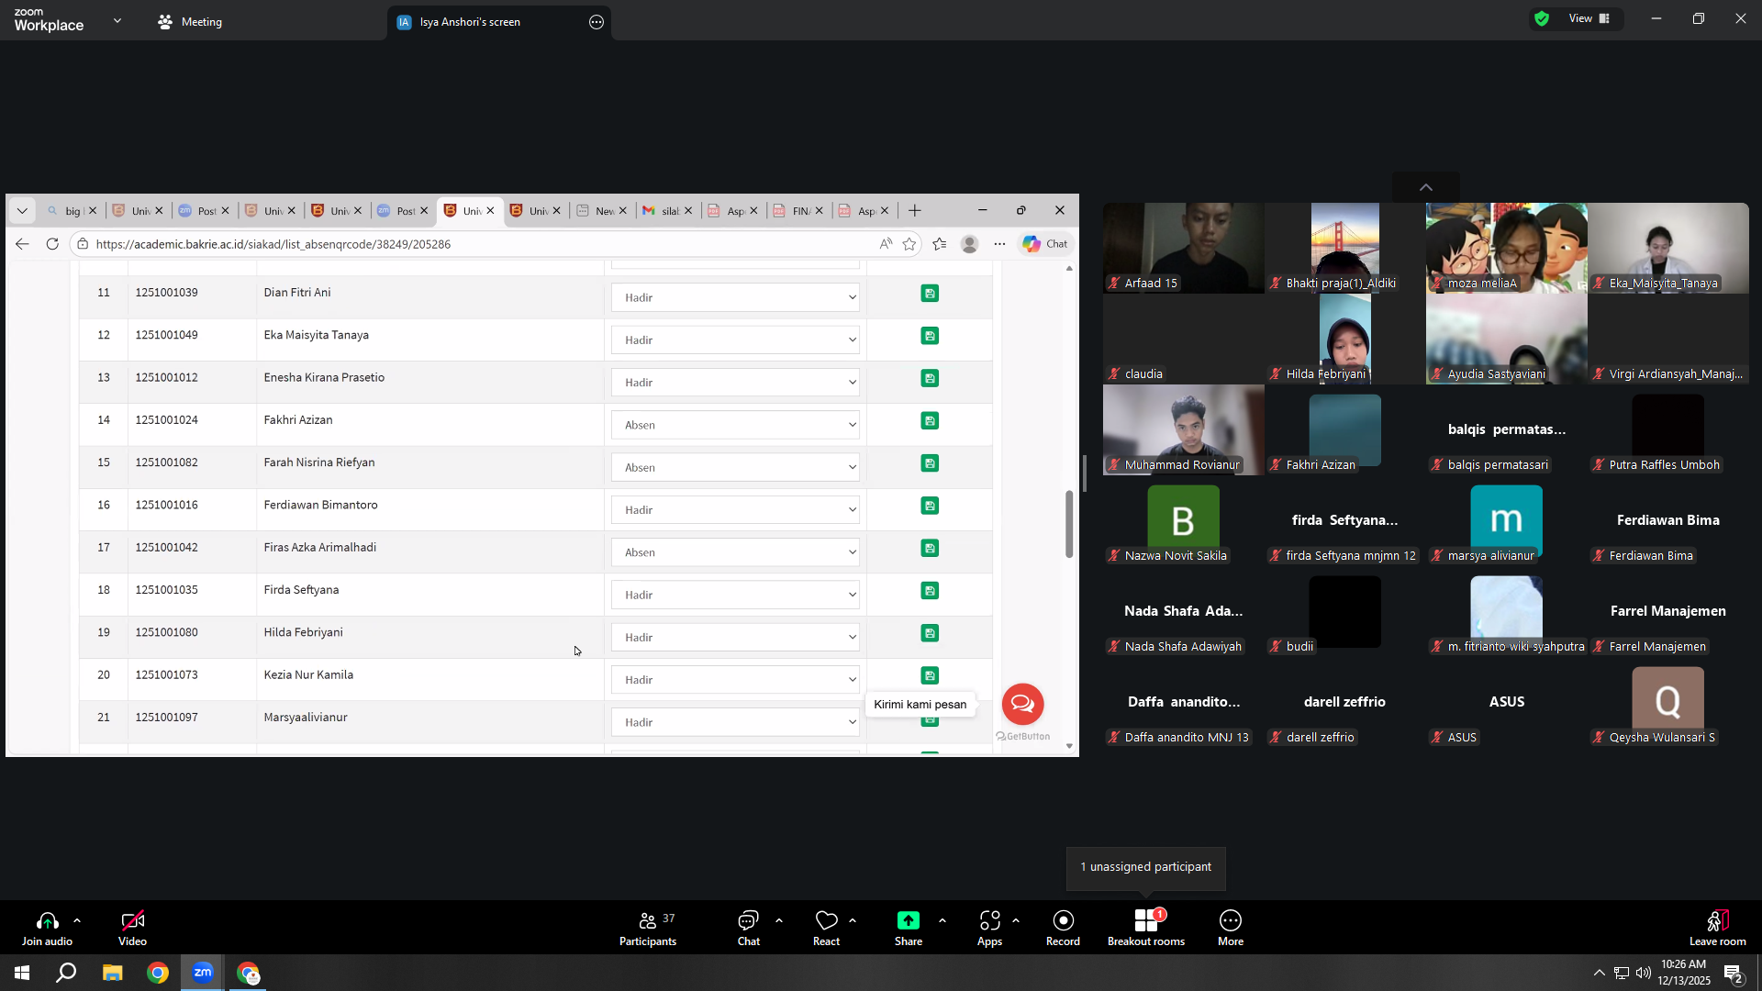This screenshot has height=991, width=1762.
Task: Open Copilot Chat in shared browser
Action: tap(1045, 244)
